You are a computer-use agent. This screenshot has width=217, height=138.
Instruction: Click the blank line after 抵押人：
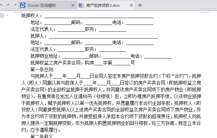[x=103, y=37]
